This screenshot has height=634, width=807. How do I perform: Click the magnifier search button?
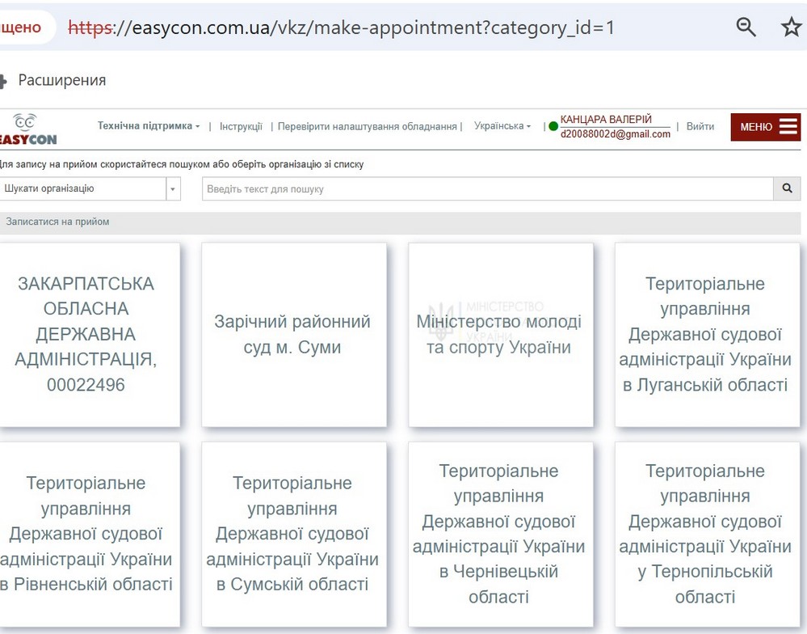click(x=787, y=188)
